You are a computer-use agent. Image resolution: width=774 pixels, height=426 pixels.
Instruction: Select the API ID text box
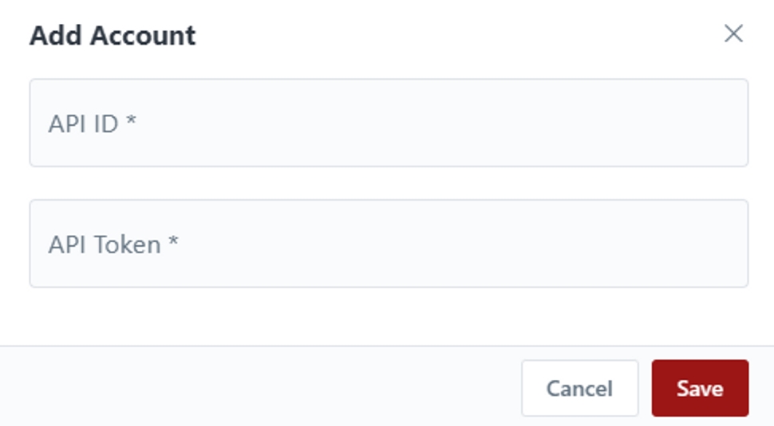pyautogui.click(x=389, y=123)
